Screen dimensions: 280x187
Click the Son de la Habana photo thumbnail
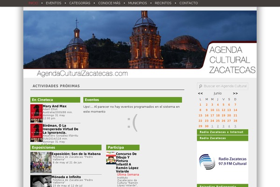click(41, 163)
